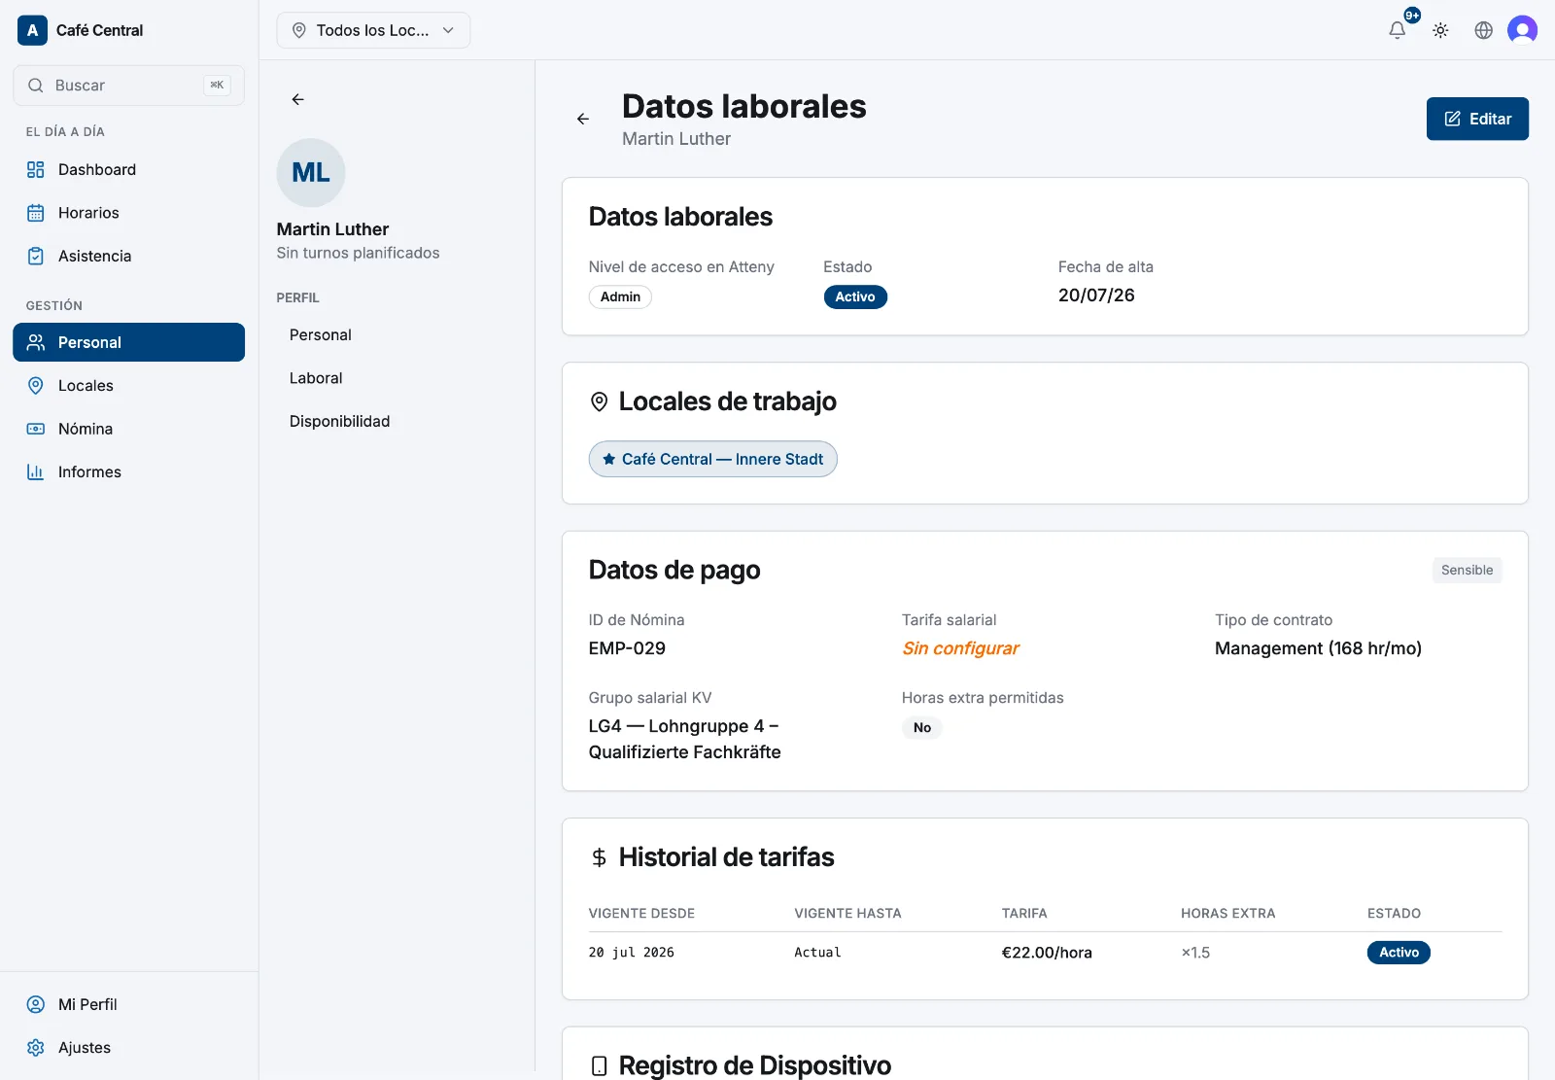This screenshot has height=1080, width=1555.
Task: Click the Sensible tag
Action: [x=1467, y=570]
